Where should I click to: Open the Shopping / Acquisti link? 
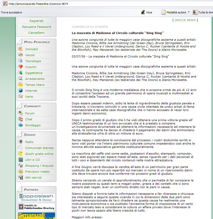click(x=39, y=166)
